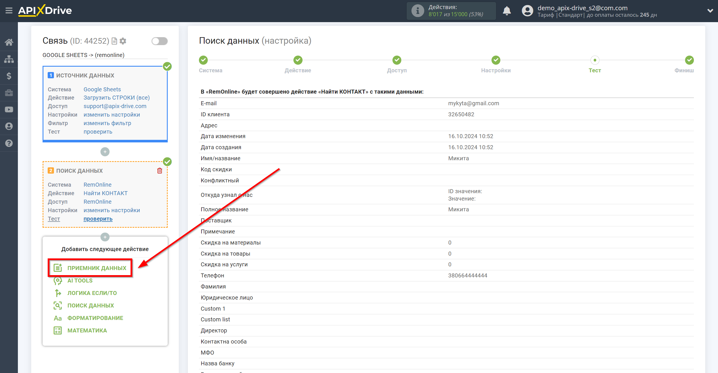This screenshot has height=373, width=718.
Task: Click RemOnline access link in search block
Action: point(97,202)
